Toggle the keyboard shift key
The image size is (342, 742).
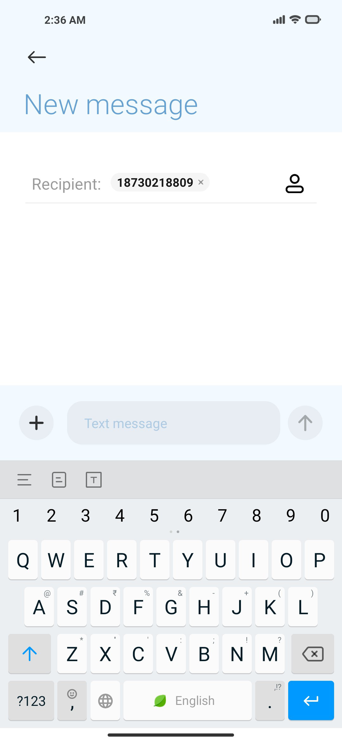point(30,654)
